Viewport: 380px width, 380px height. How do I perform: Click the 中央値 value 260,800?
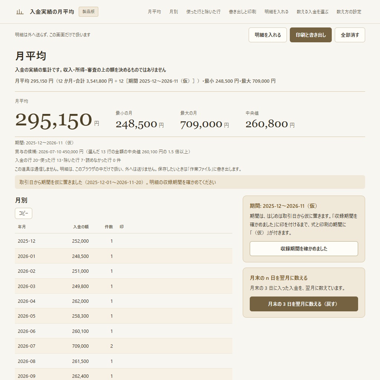[266, 124]
